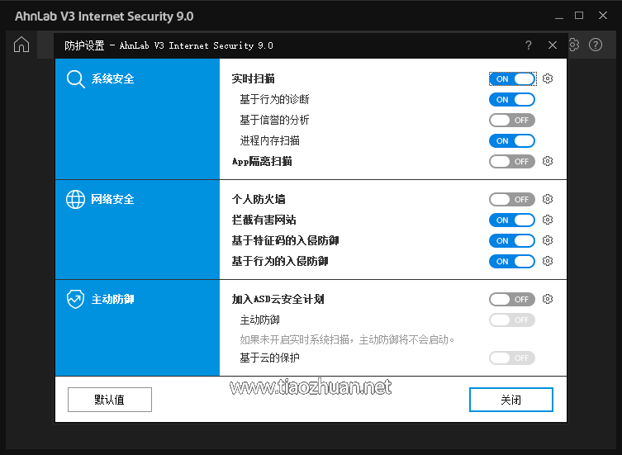Click the 如果未开启实时系统扫描 notice text
The height and width of the screenshot is (455, 622).
point(347,340)
